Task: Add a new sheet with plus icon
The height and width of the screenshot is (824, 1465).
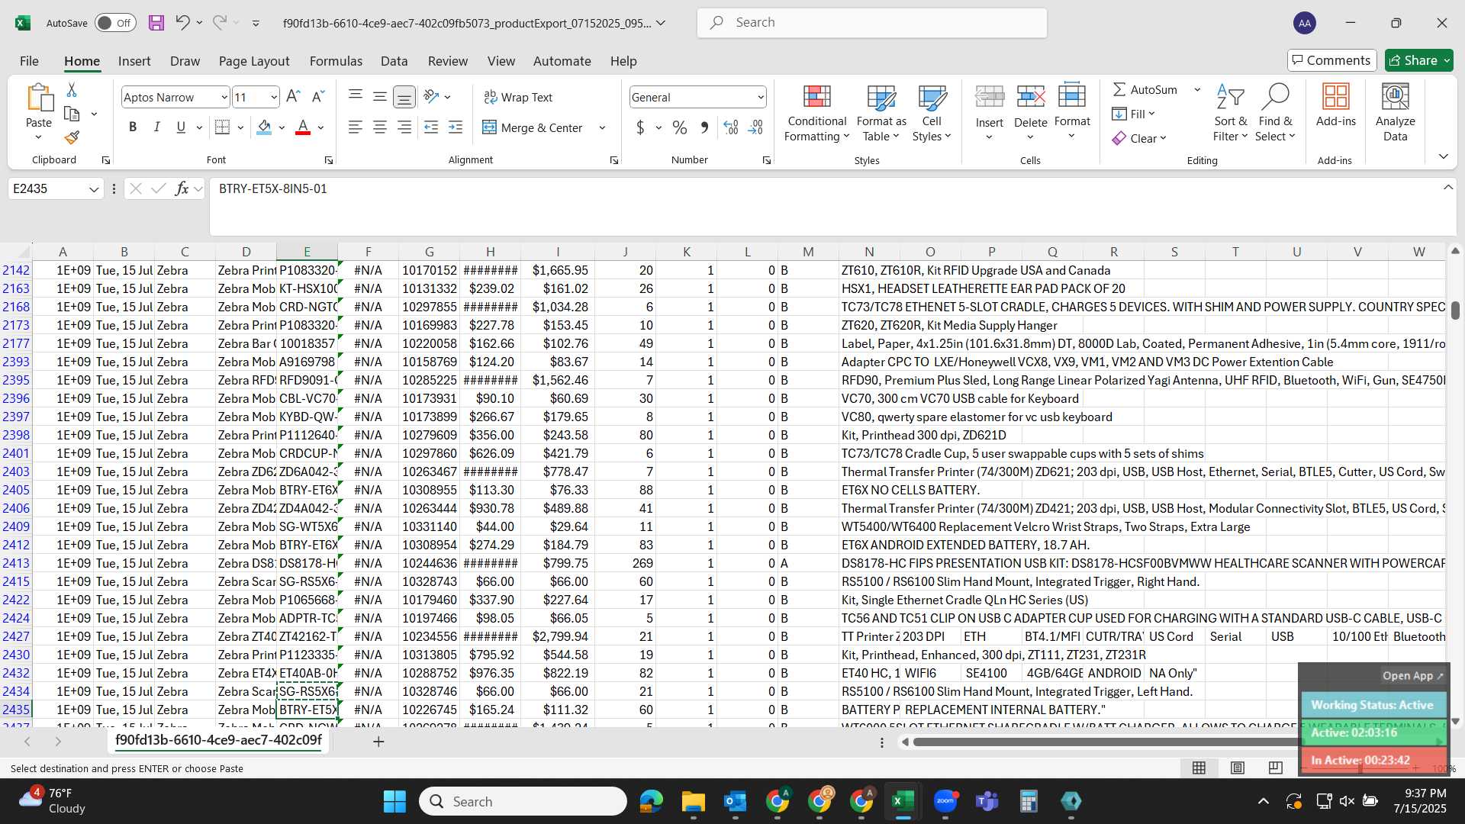Action: (x=378, y=742)
